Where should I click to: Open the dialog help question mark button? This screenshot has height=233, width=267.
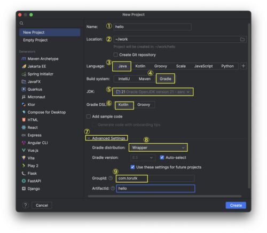pyautogui.click(x=26, y=205)
